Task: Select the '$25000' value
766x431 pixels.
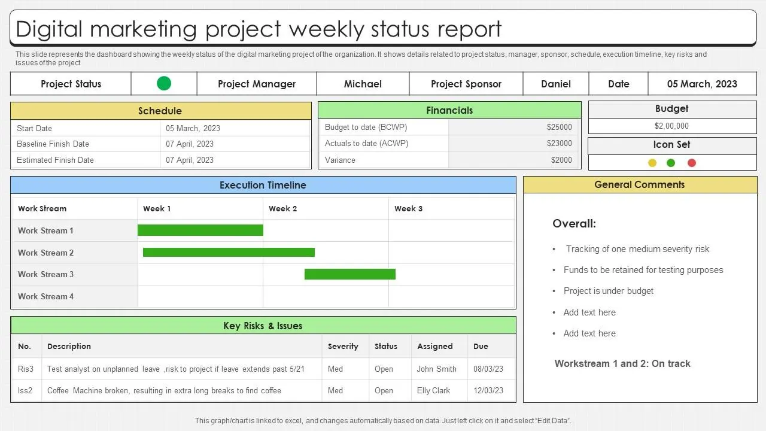Action: pos(560,127)
